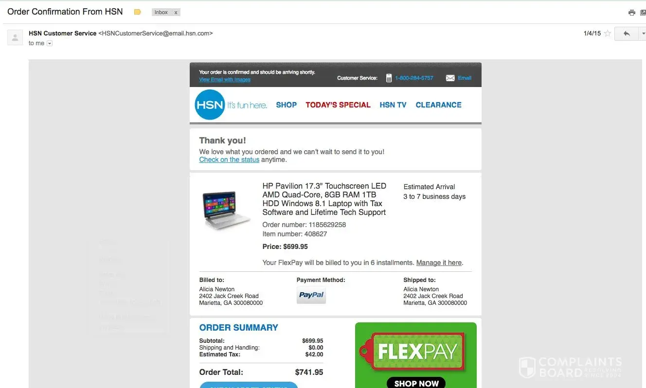This screenshot has width=646, height=388.
Task: Click the reply arrow button
Action: [627, 34]
